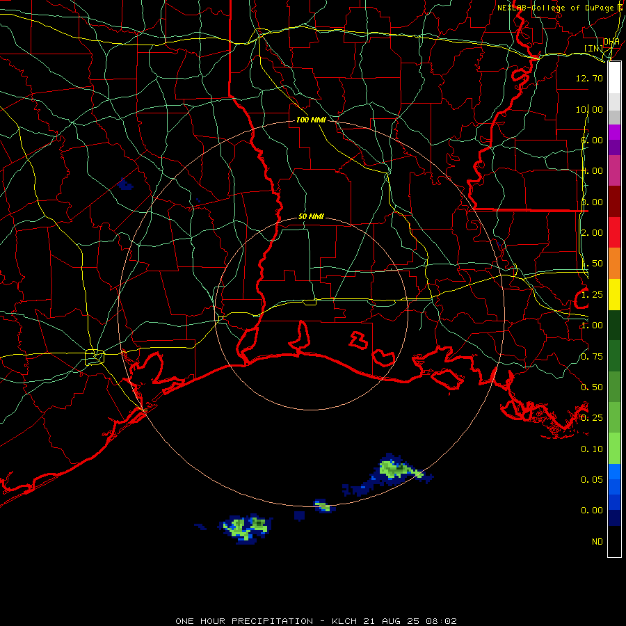626x626 pixels.
Task: Click the maroon swatch beside 3.00
Action: [x=614, y=202]
